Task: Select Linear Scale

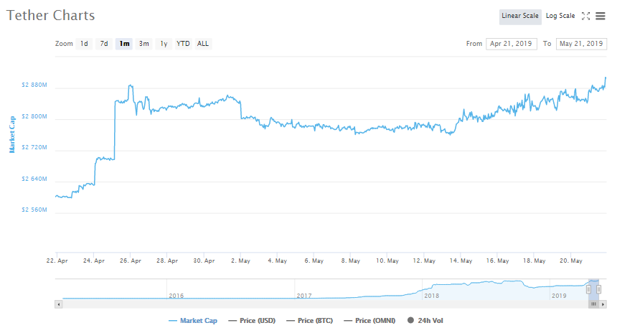Action: coord(520,16)
